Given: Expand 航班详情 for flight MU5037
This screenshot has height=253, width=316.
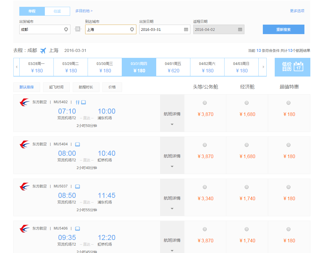Looking at the screenshot, I should tap(172, 198).
